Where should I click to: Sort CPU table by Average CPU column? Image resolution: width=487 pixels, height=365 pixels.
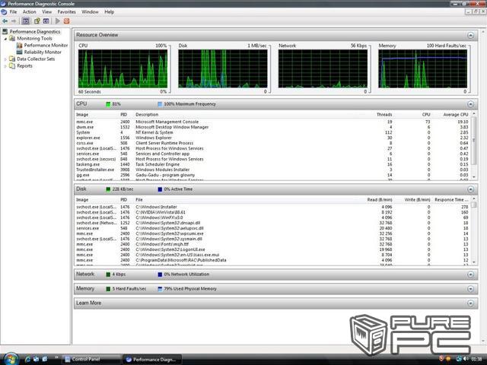[455, 115]
